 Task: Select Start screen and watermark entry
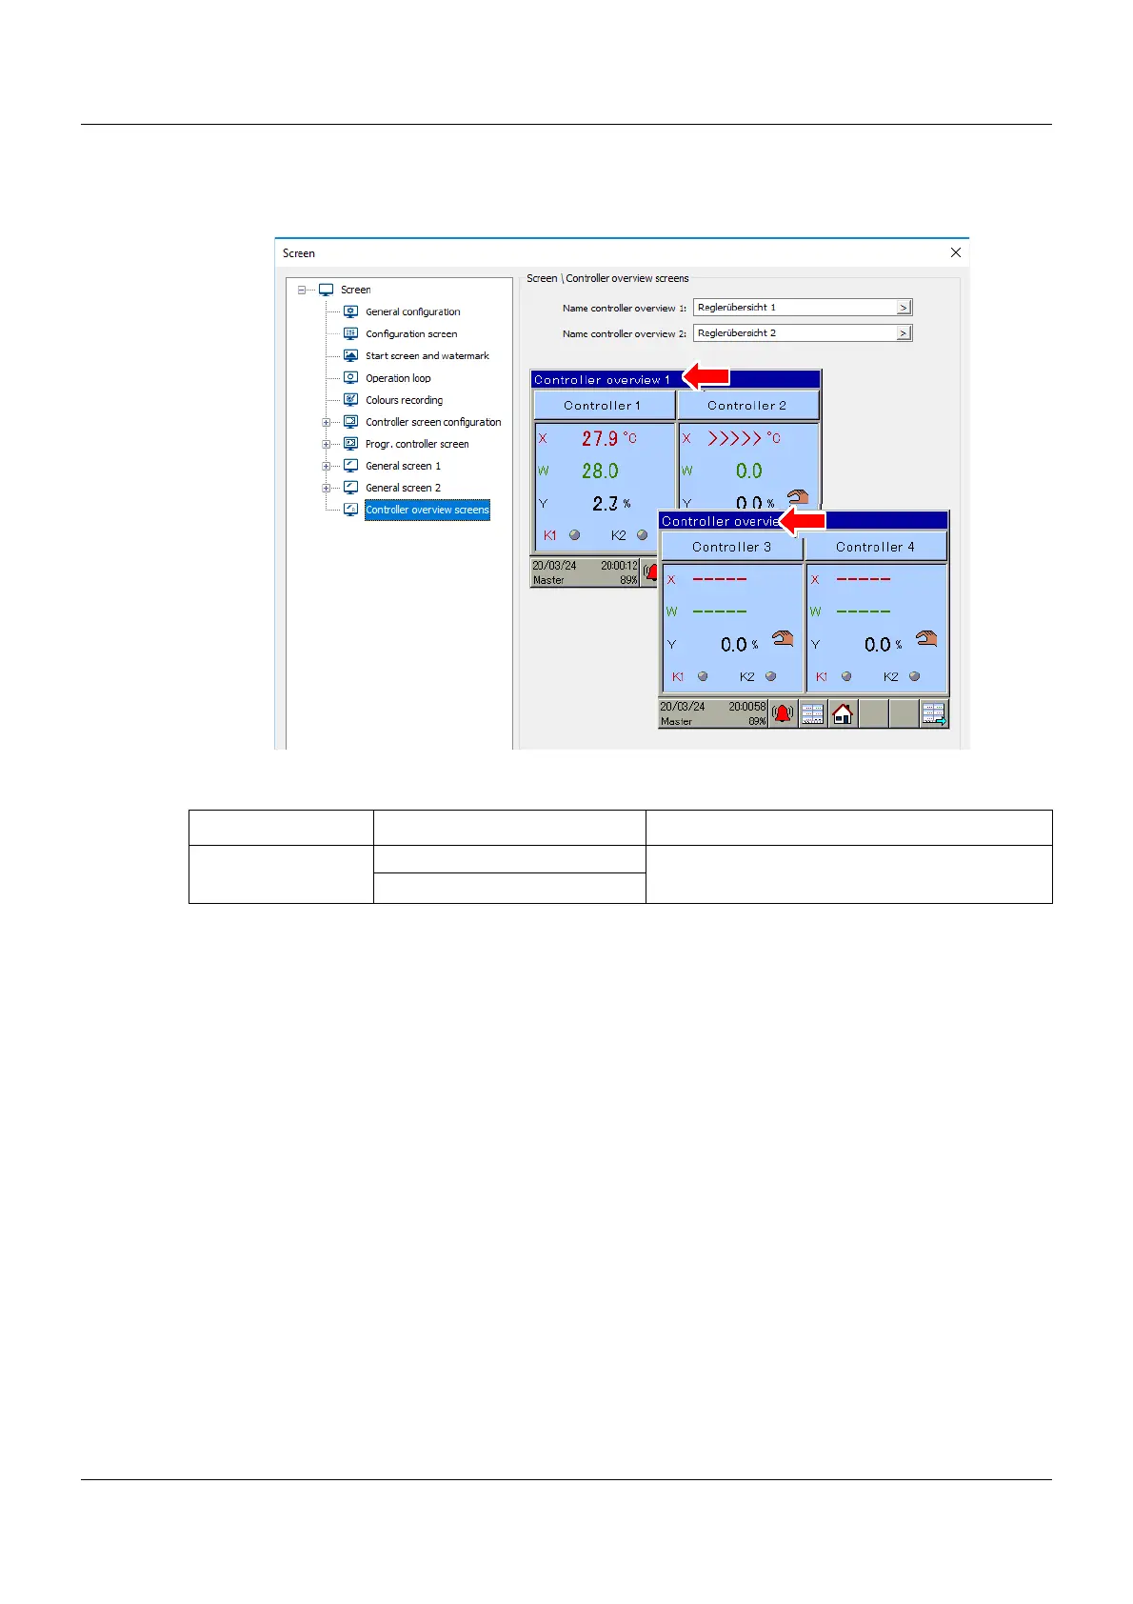point(427,355)
